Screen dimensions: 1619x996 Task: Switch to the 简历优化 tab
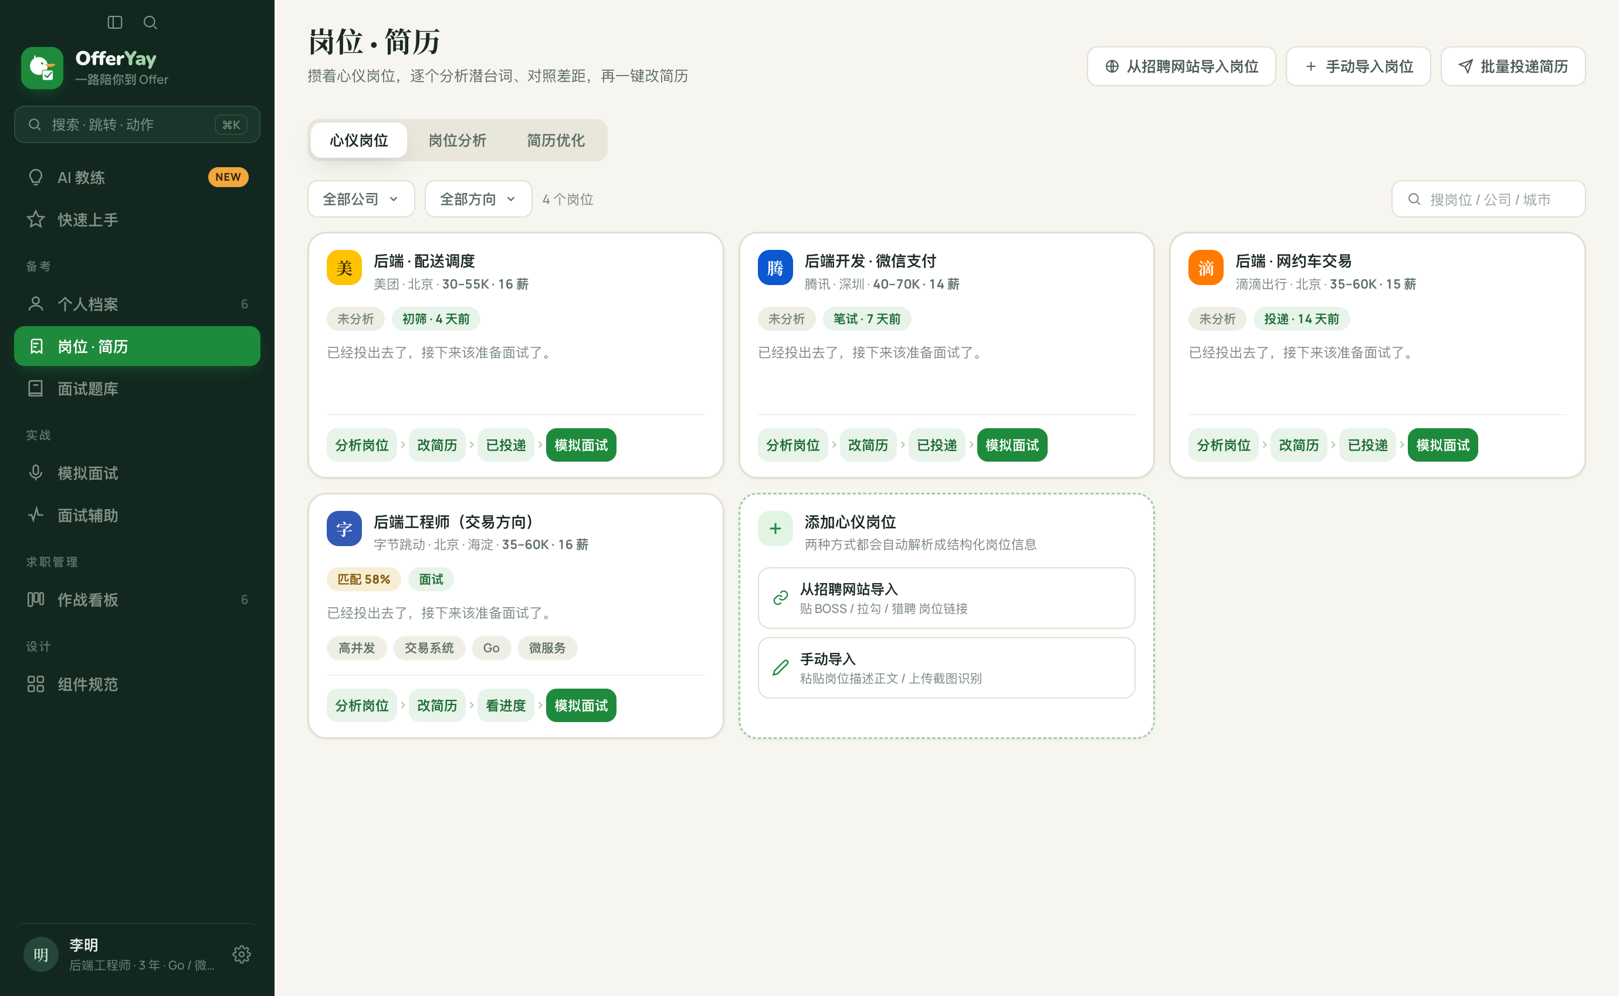tap(556, 140)
